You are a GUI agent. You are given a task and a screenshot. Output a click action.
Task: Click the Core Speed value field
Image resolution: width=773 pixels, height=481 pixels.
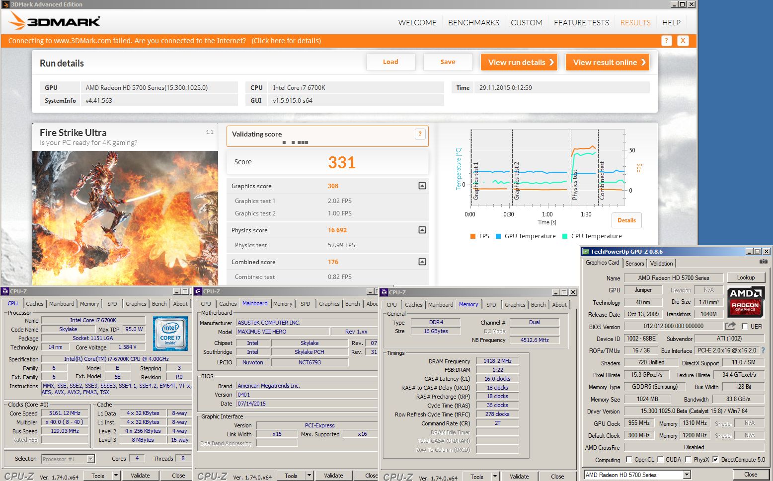(65, 413)
